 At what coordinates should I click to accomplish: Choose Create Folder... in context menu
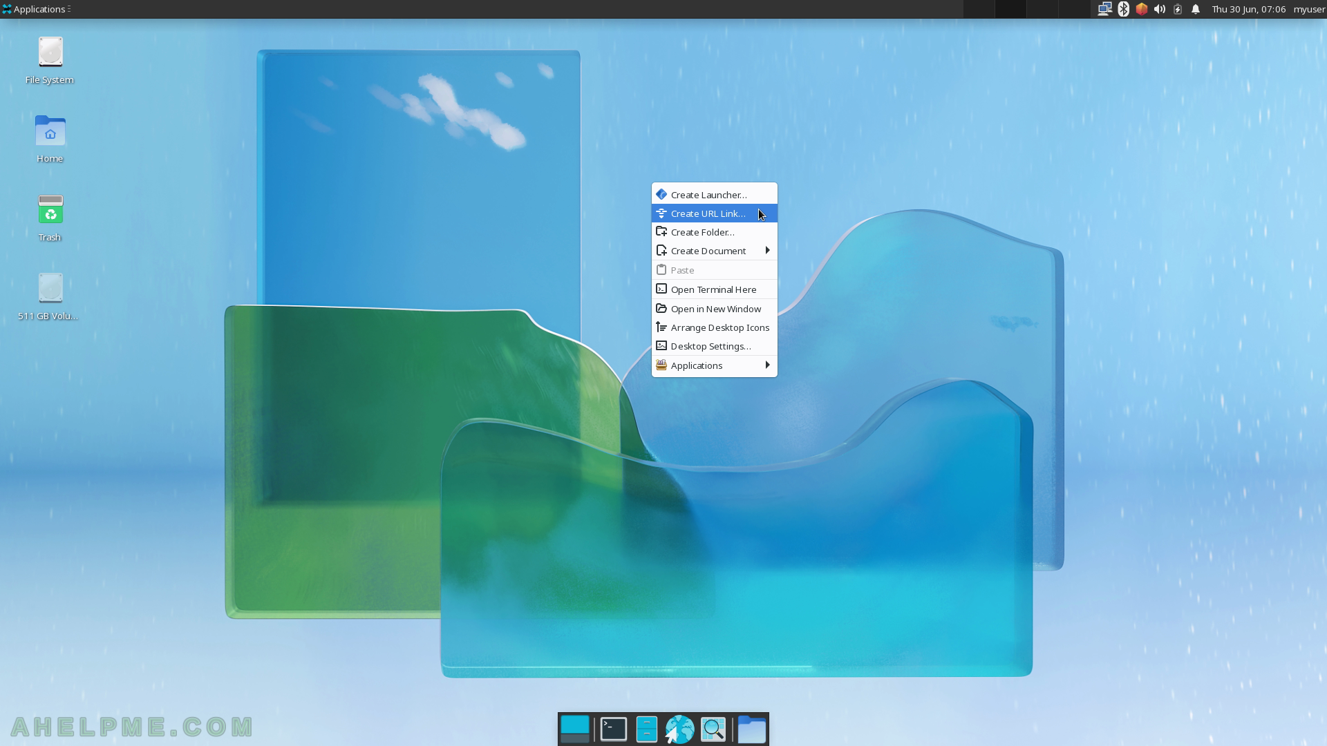click(715, 232)
